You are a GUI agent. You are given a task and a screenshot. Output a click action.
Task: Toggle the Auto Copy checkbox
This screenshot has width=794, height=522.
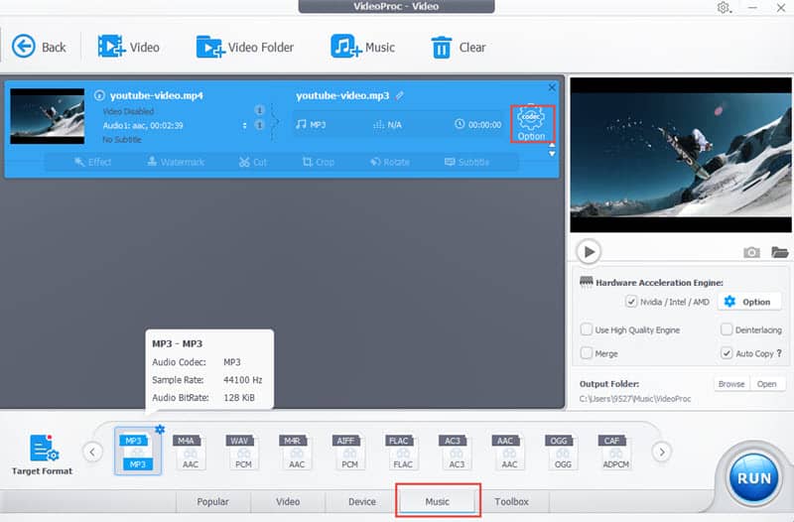[727, 353]
